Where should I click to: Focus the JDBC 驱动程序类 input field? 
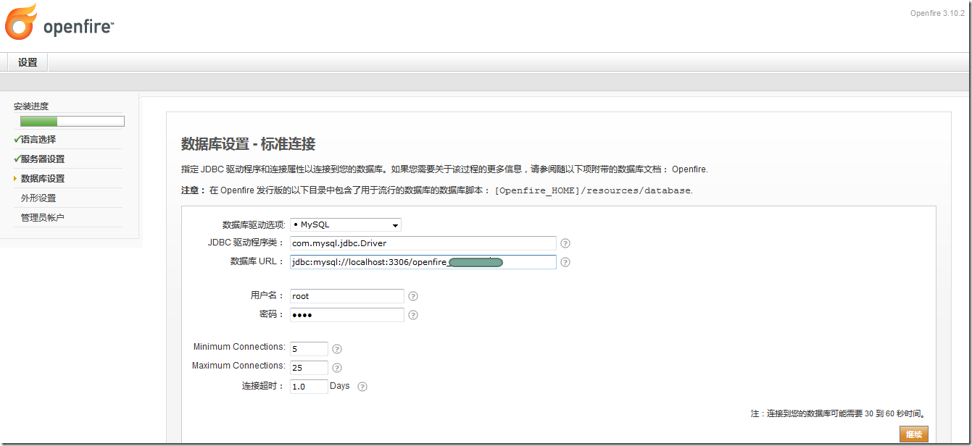(x=423, y=243)
